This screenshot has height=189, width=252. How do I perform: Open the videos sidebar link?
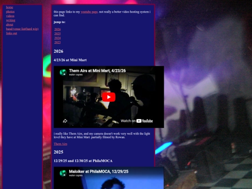tap(10, 16)
